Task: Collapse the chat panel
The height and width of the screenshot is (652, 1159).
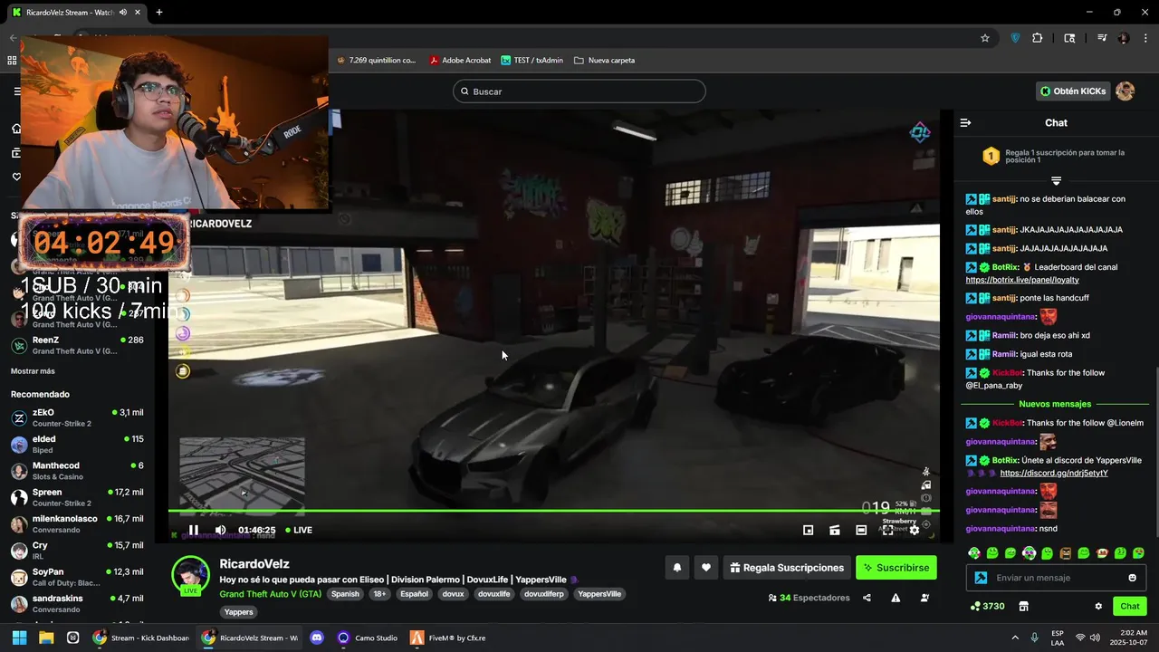Action: [965, 122]
